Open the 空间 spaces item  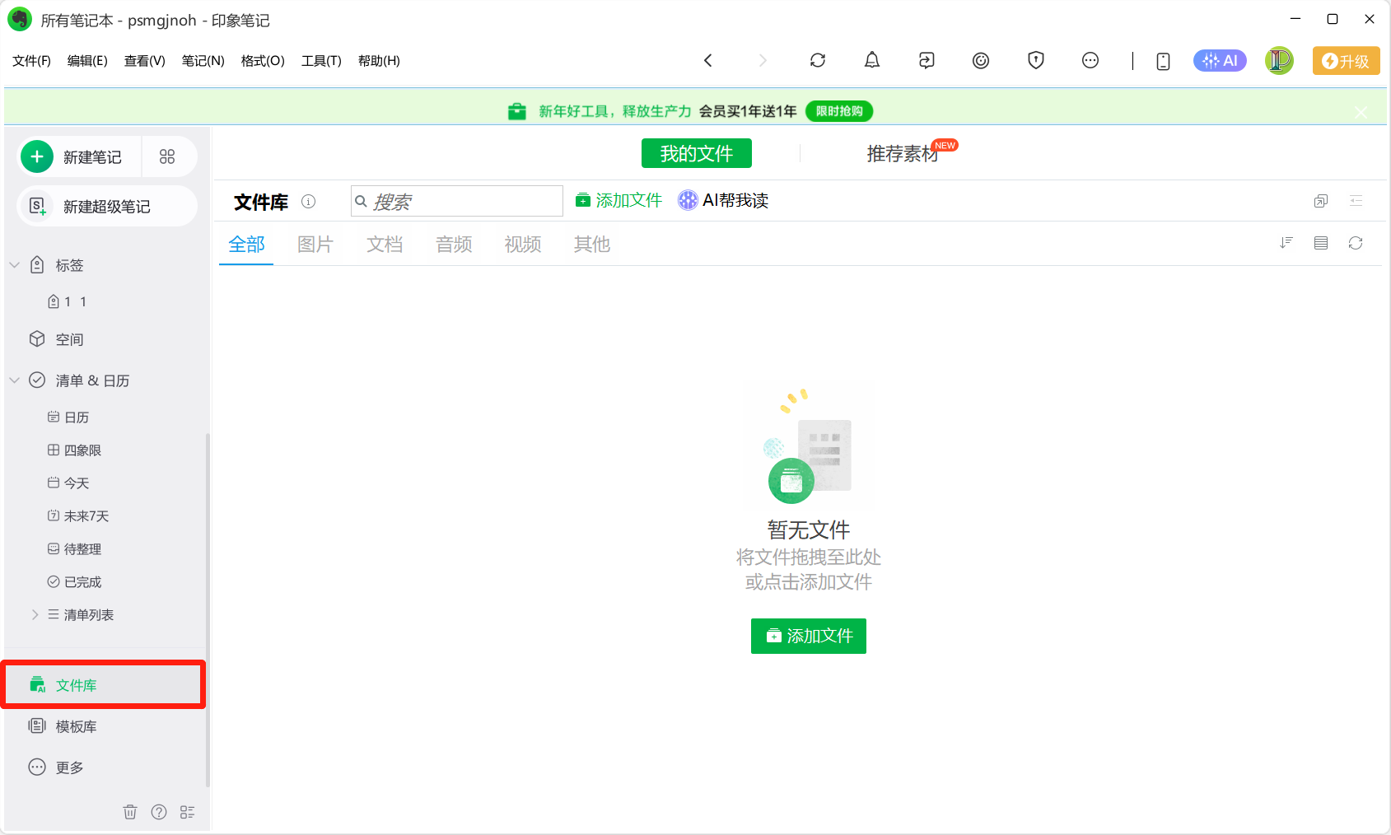[x=69, y=339]
